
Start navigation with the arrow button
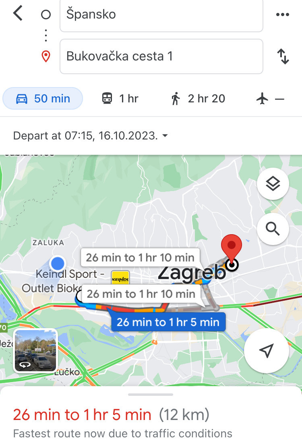pos(267,351)
